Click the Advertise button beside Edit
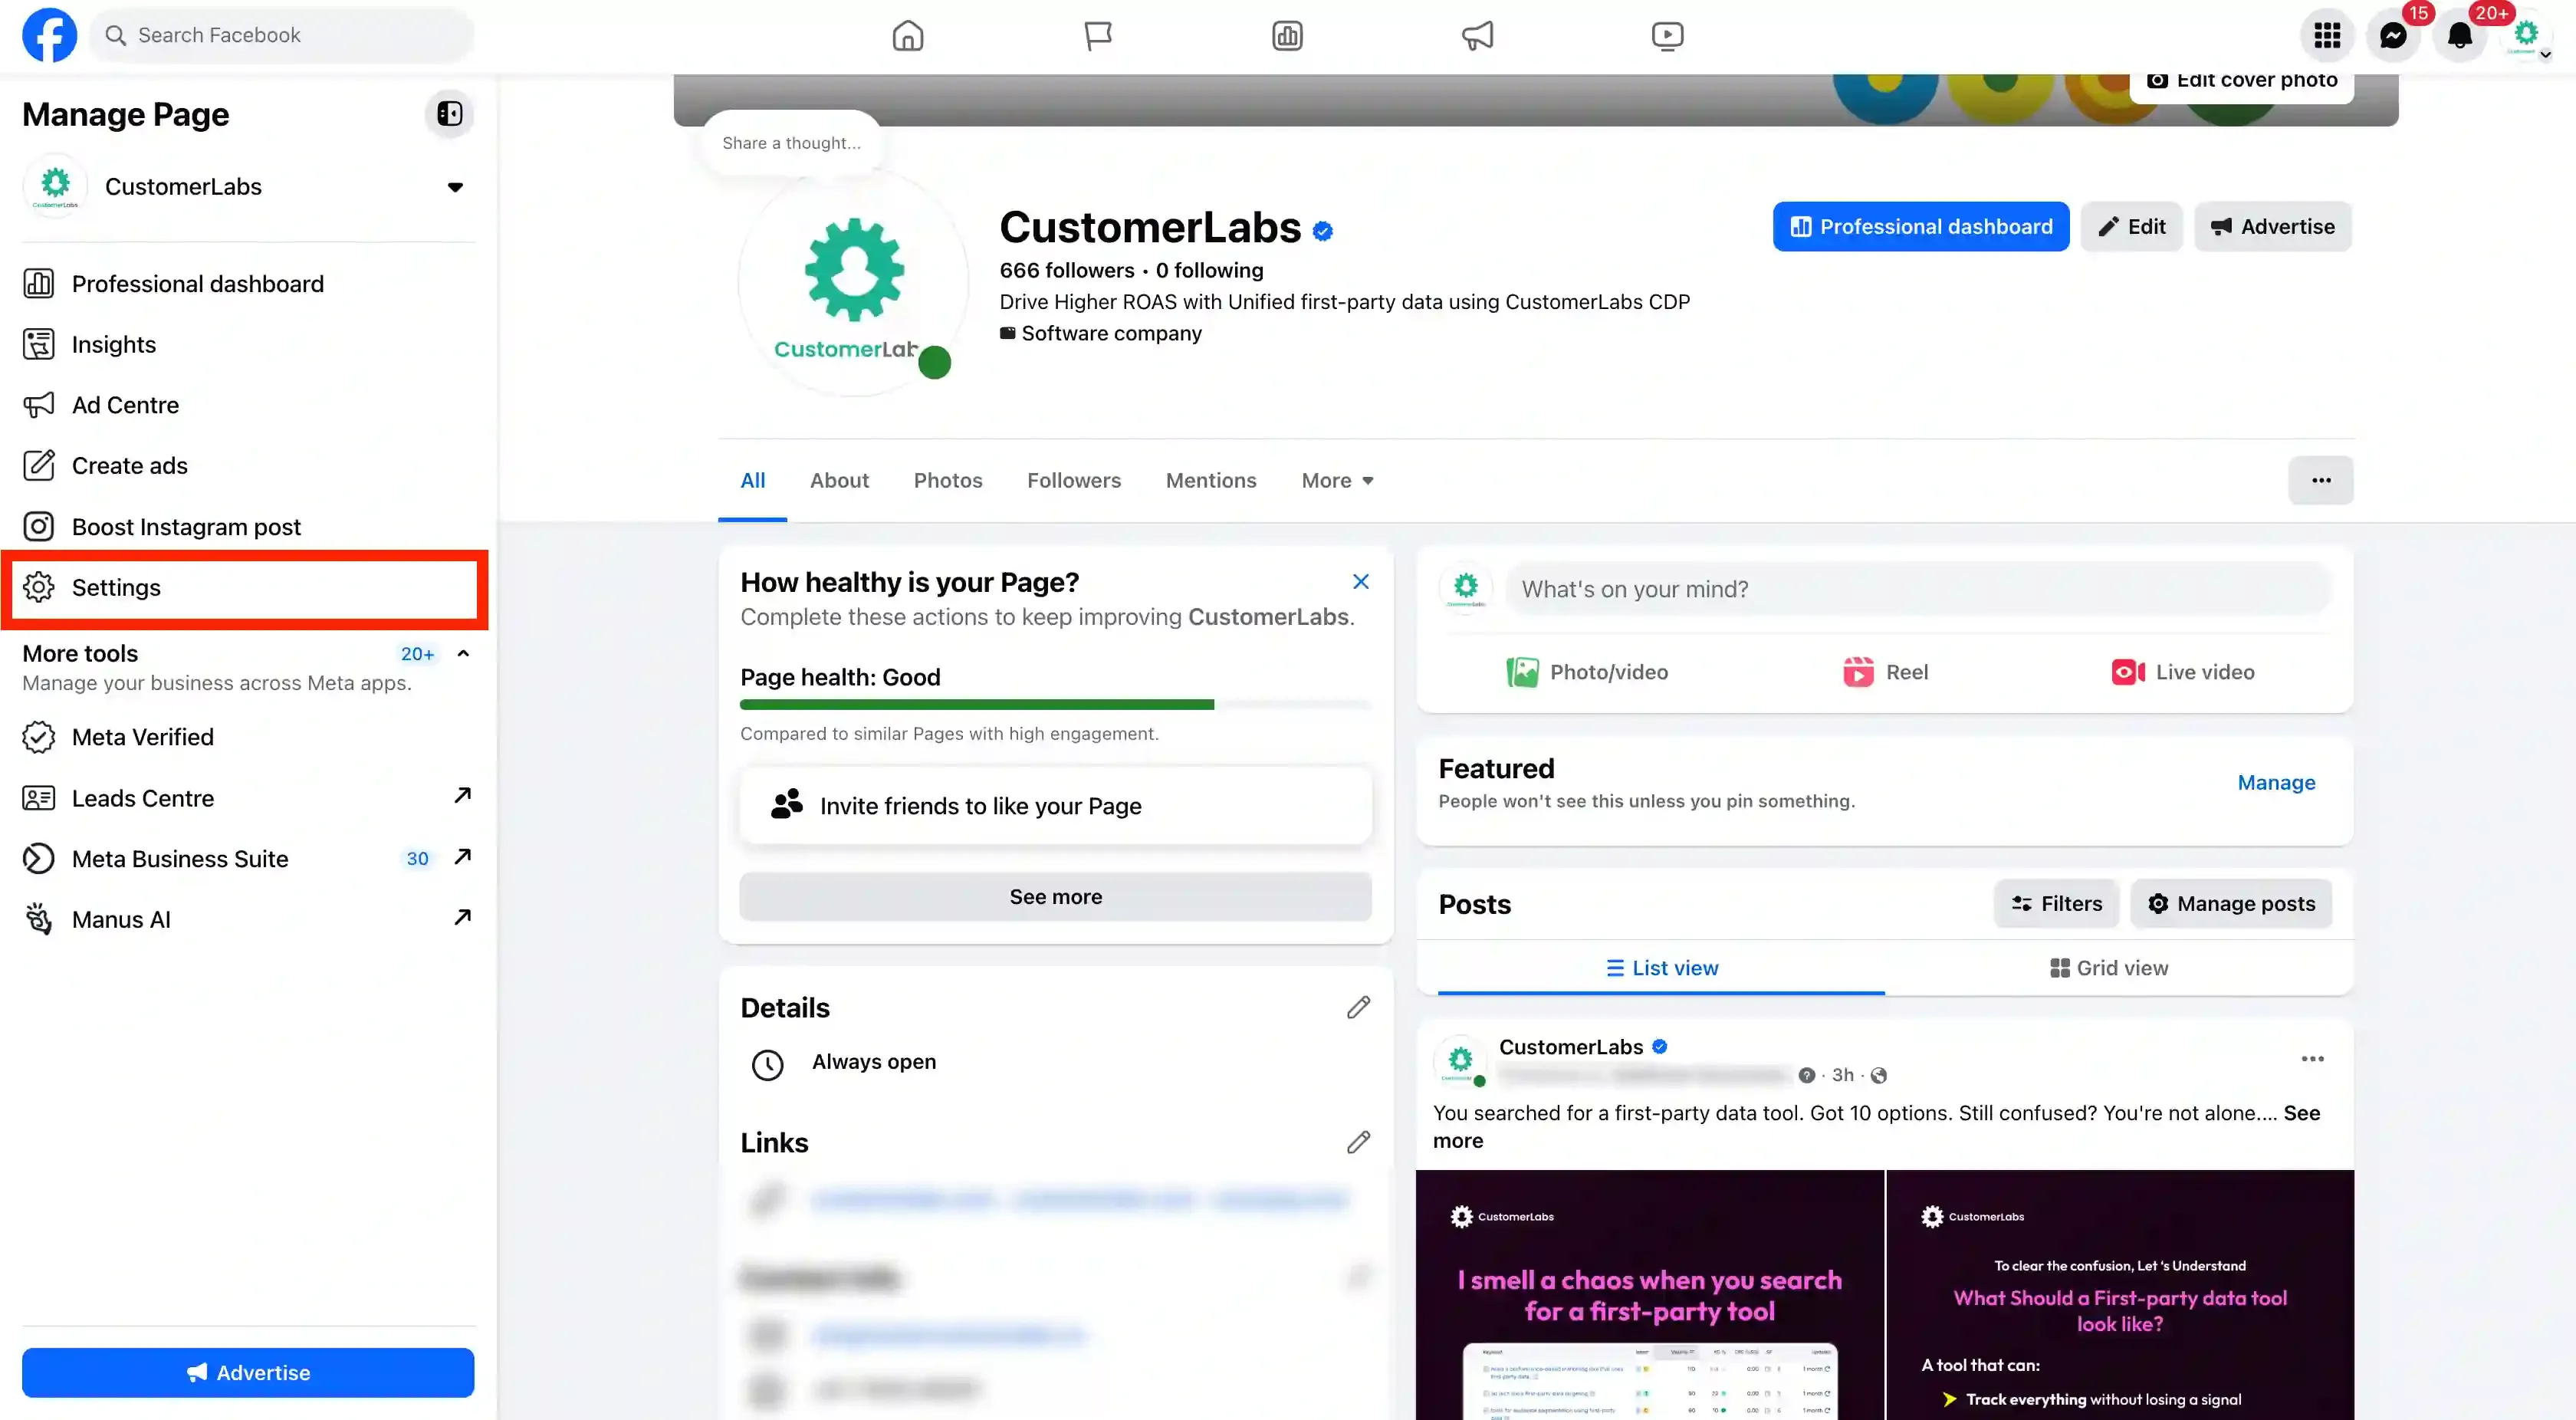The height and width of the screenshot is (1420, 2576). 2272,227
